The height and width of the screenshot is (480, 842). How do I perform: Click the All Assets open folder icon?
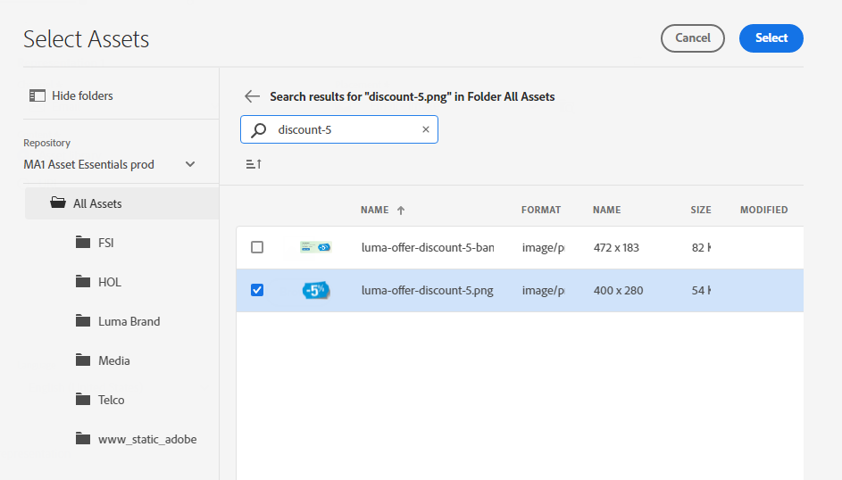tap(57, 203)
